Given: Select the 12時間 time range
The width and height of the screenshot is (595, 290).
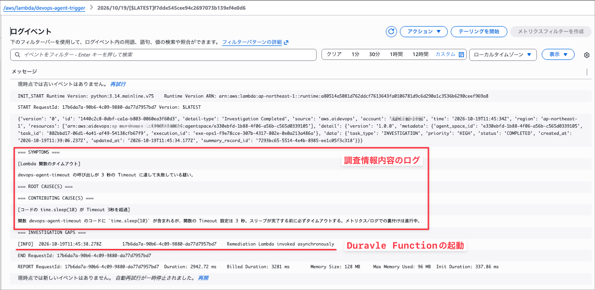Looking at the screenshot, I should tap(420, 55).
